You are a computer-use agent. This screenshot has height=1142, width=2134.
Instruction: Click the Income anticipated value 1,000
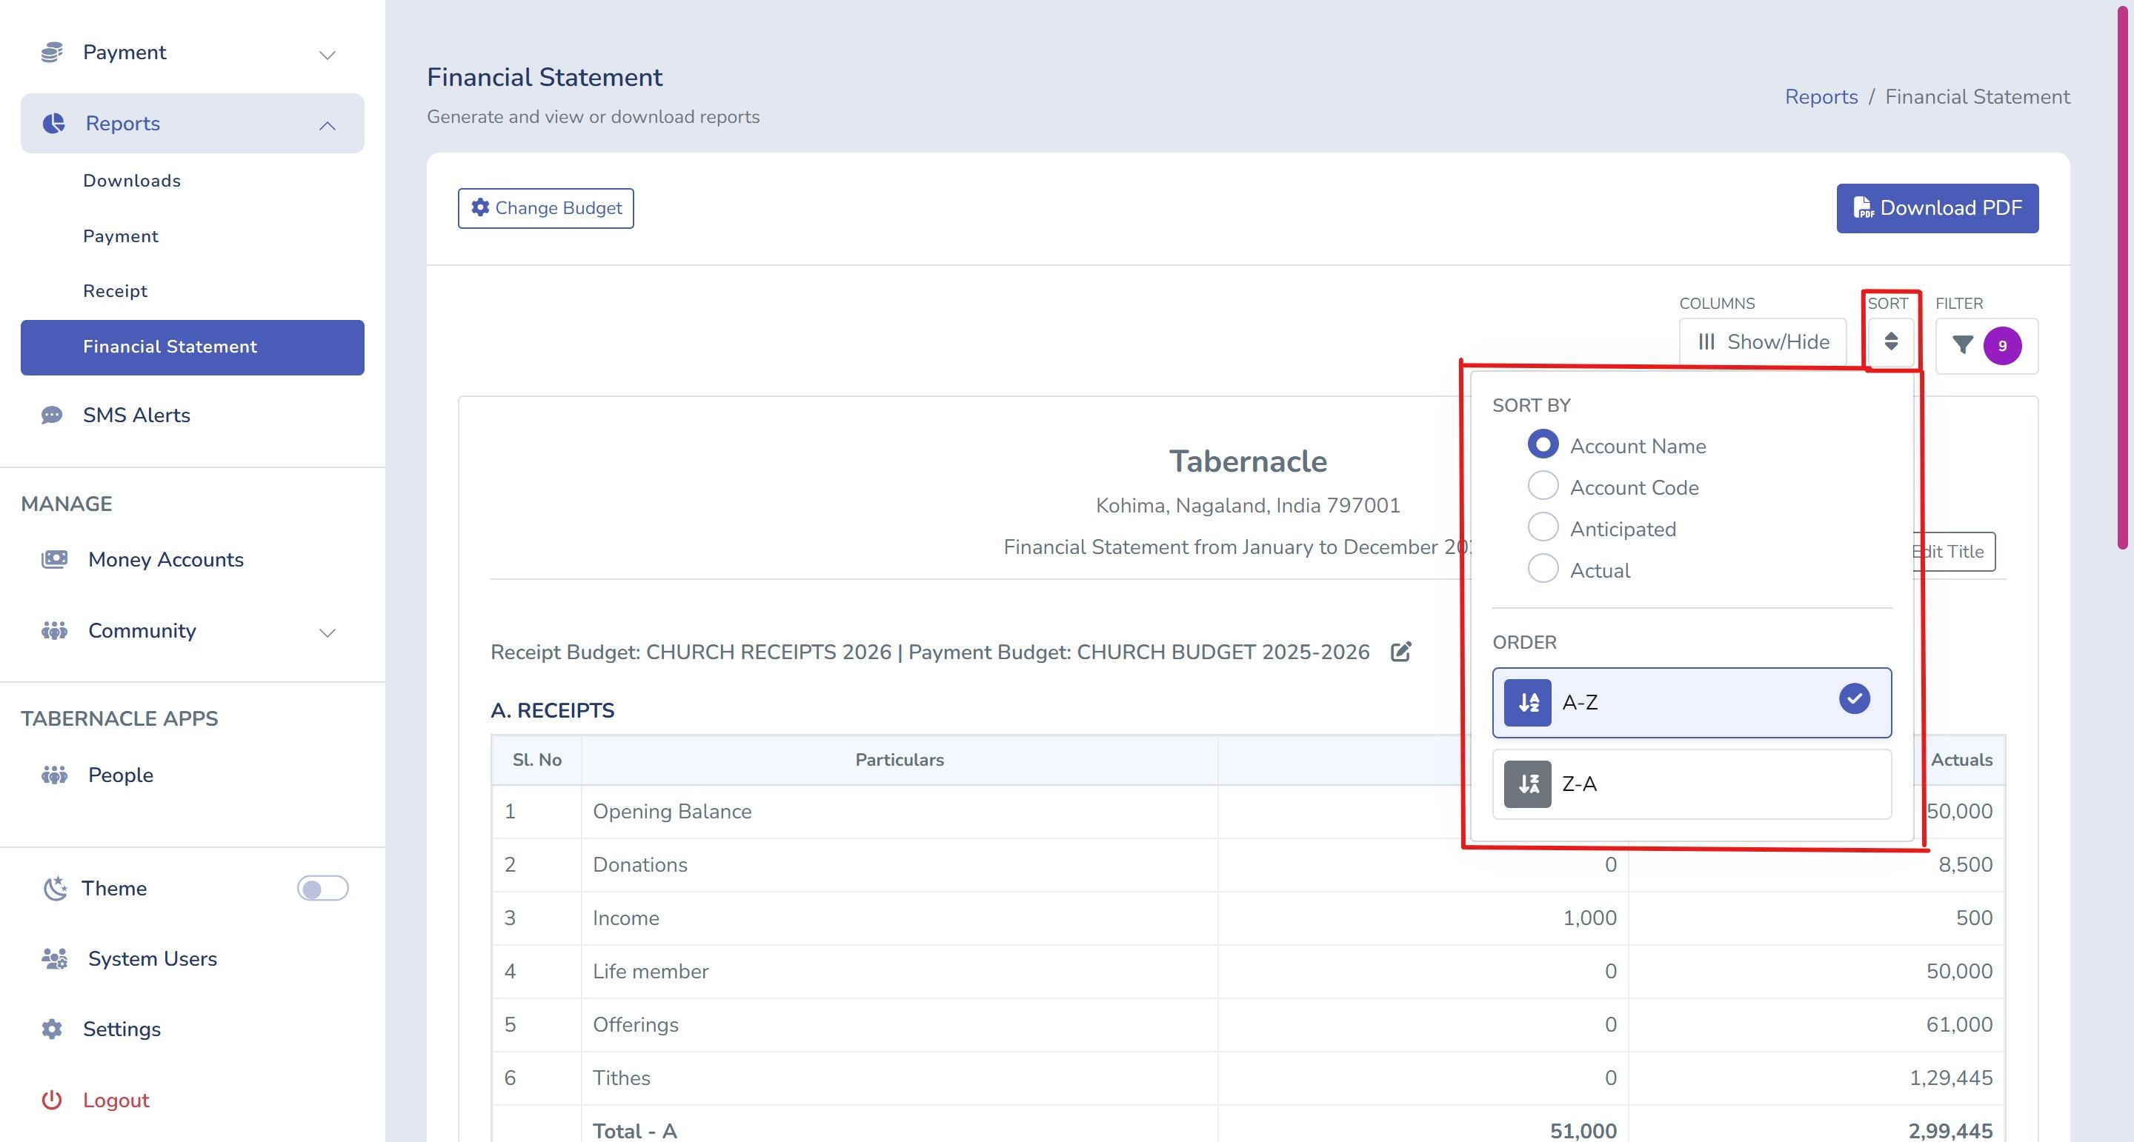1589,918
